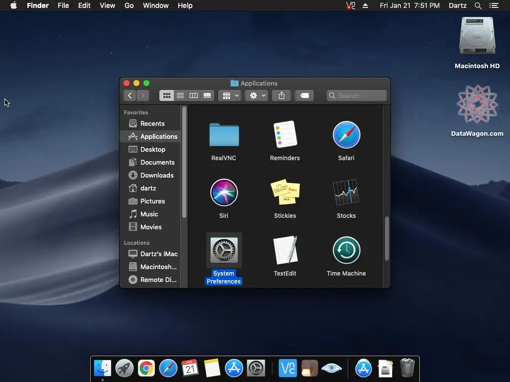The width and height of the screenshot is (510, 382).
Task: Open the File menu
Action: (63, 5)
